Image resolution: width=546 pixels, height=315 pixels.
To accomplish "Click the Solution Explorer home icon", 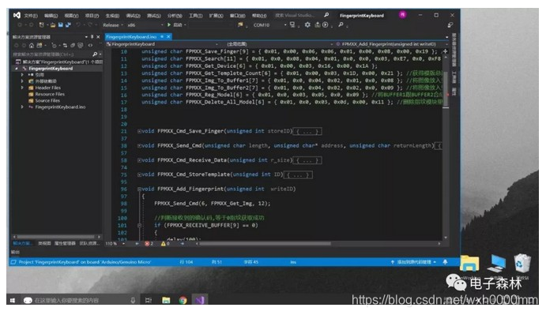I will pyautogui.click(x=32, y=46).
